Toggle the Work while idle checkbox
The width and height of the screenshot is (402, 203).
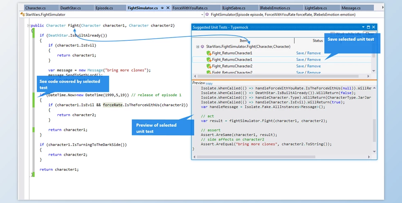tap(332, 34)
